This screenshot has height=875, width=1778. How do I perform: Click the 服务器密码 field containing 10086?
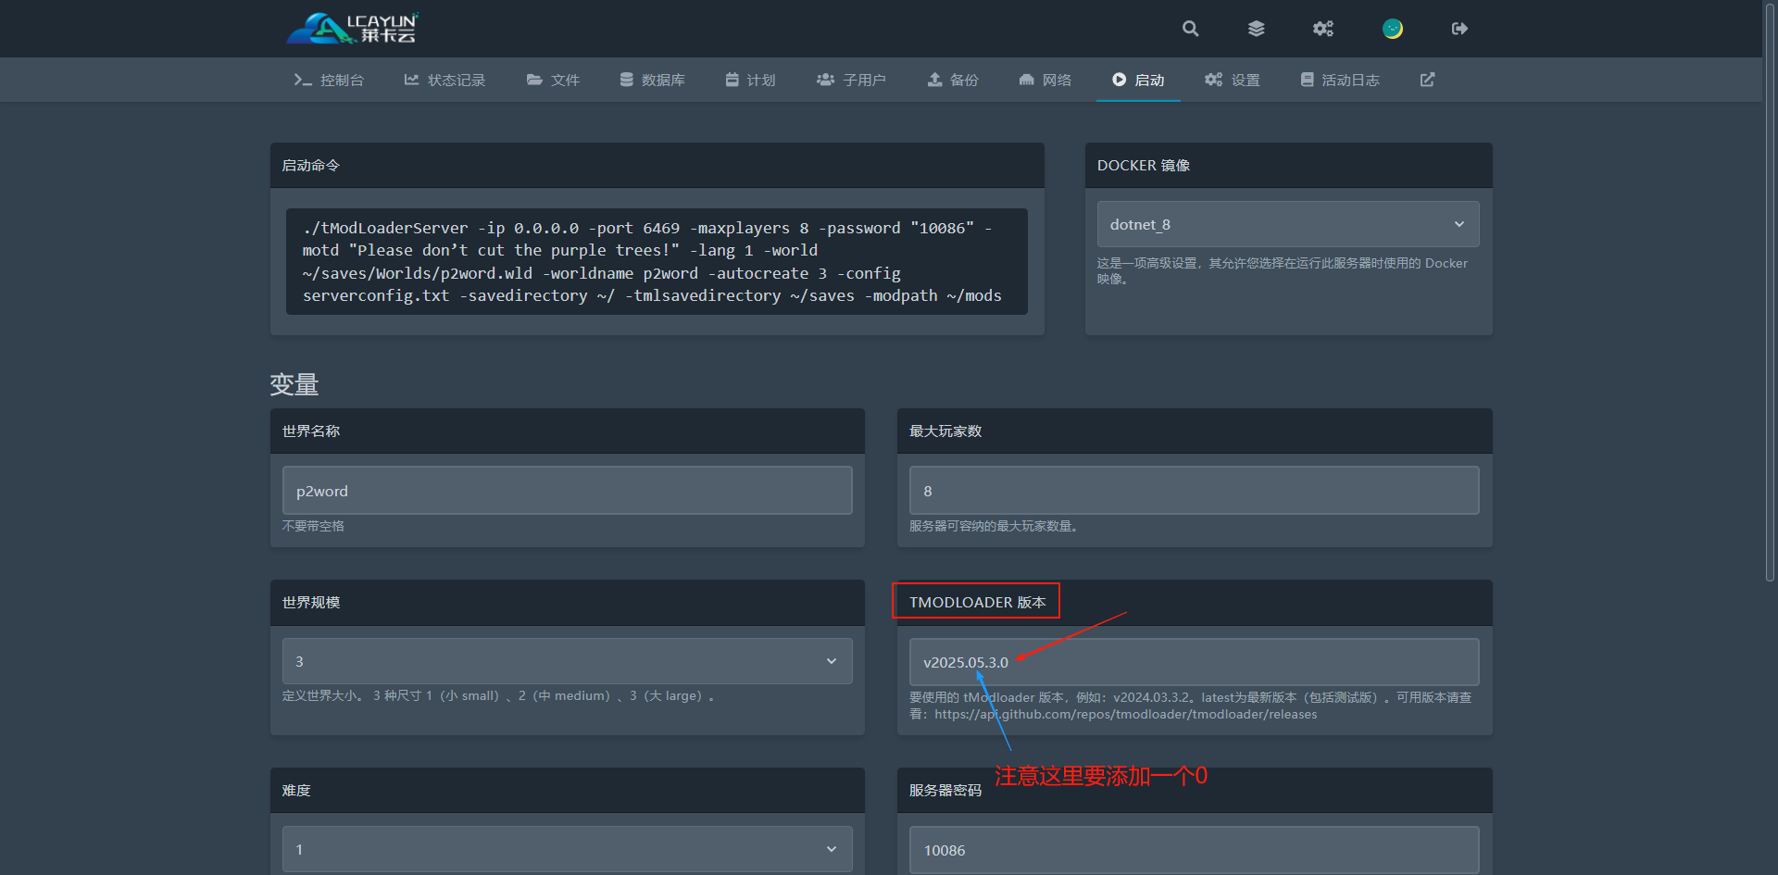pyautogui.click(x=1194, y=850)
